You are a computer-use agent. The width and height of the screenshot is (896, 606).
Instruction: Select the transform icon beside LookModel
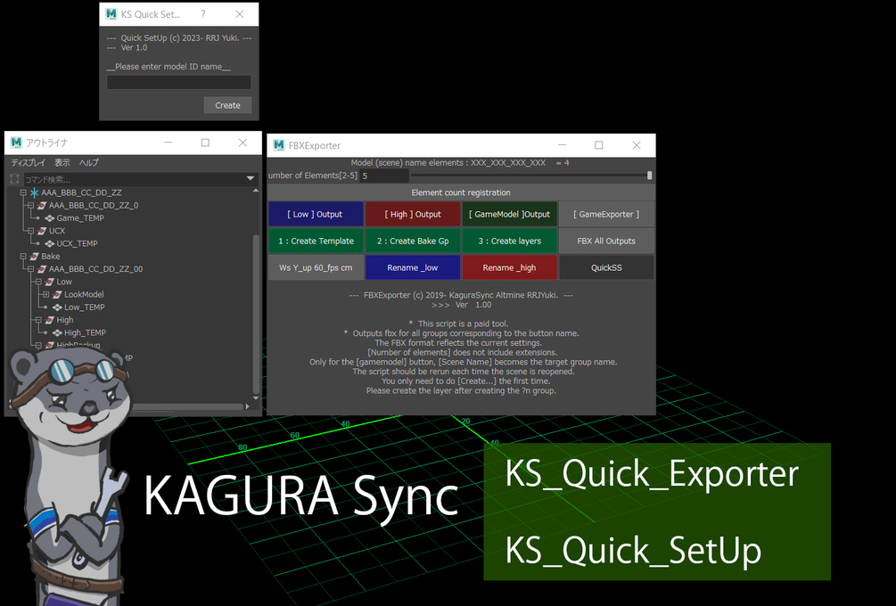pos(57,294)
